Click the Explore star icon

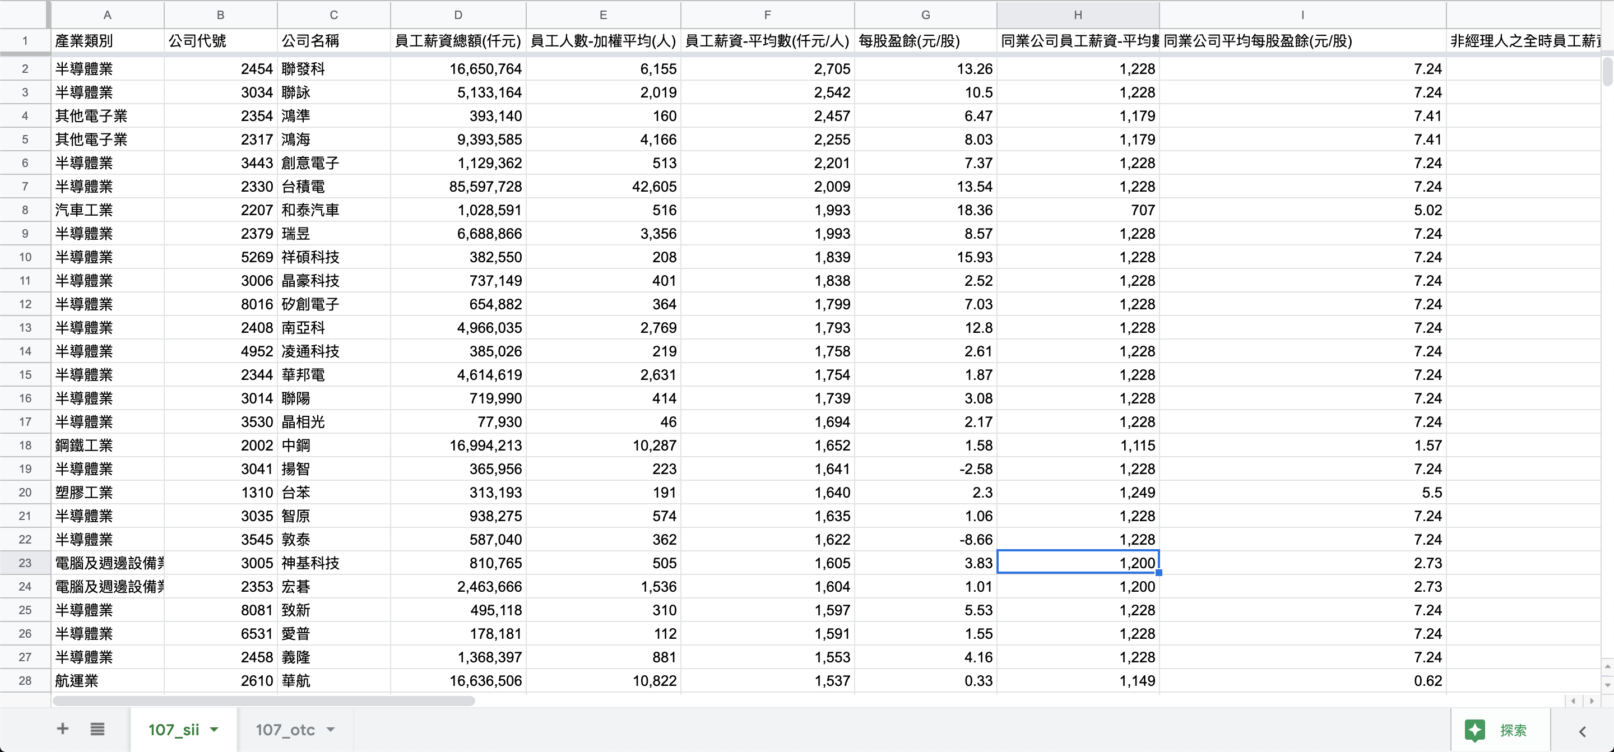click(1475, 730)
